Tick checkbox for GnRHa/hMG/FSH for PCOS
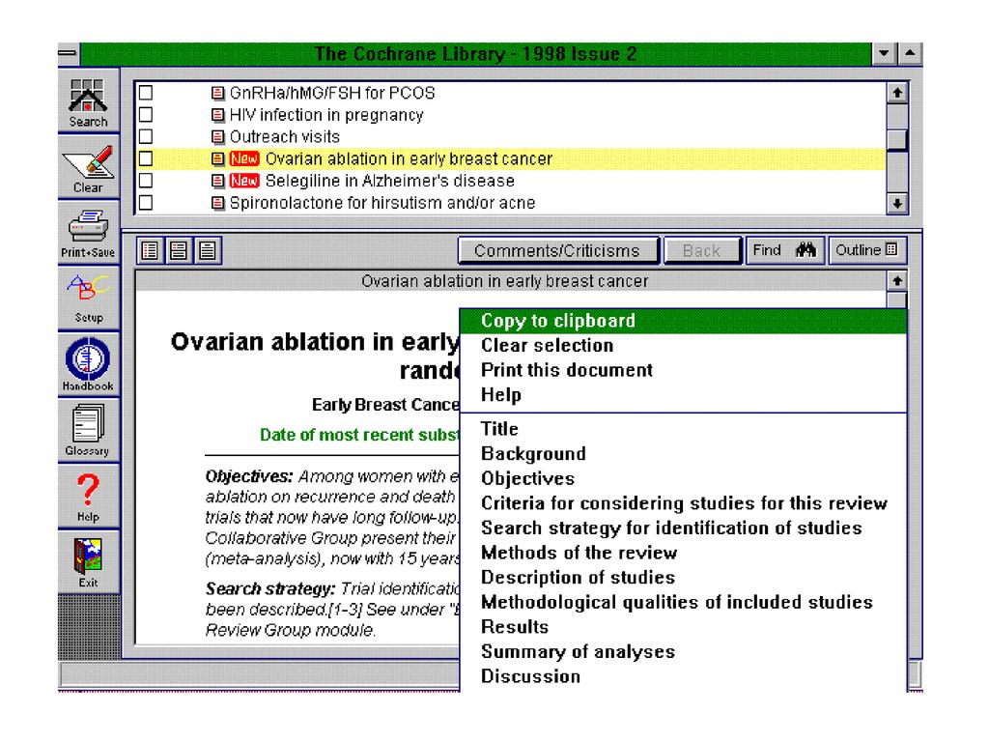The image size is (989, 742). click(146, 93)
